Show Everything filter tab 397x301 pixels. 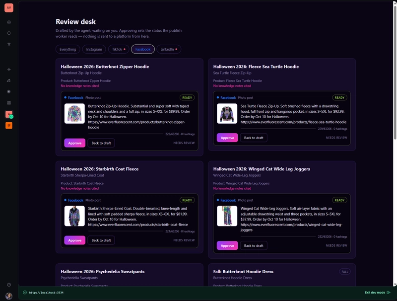68,49
